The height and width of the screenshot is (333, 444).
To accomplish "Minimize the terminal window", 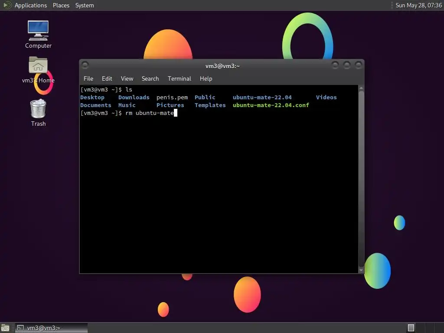I will [335, 65].
